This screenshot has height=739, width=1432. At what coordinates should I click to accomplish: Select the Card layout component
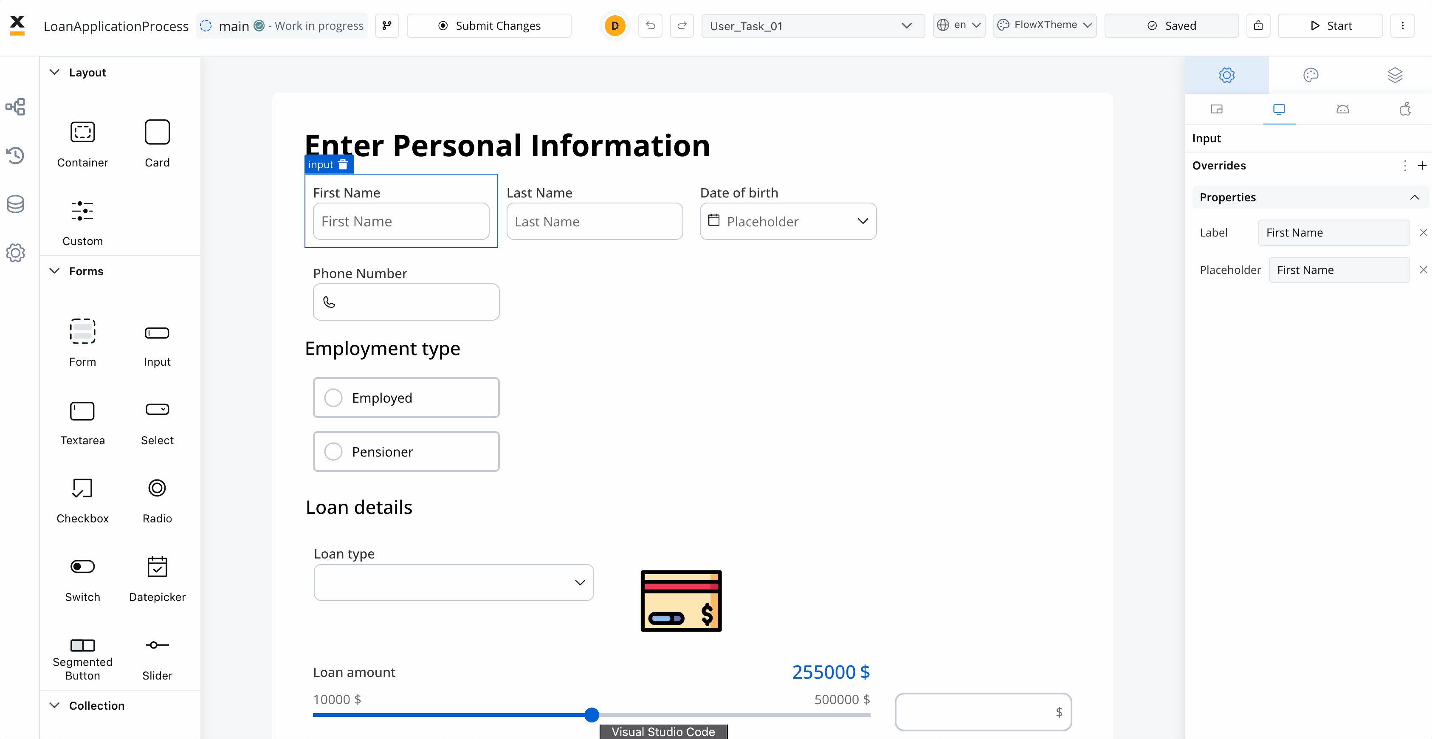tap(157, 144)
